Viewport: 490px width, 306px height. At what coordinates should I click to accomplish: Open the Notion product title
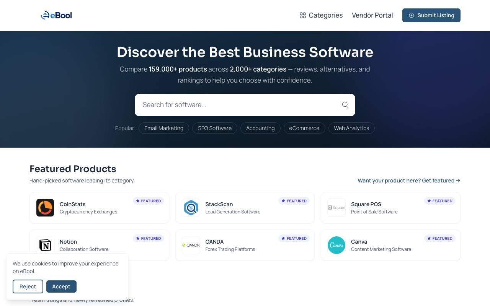coord(68,242)
